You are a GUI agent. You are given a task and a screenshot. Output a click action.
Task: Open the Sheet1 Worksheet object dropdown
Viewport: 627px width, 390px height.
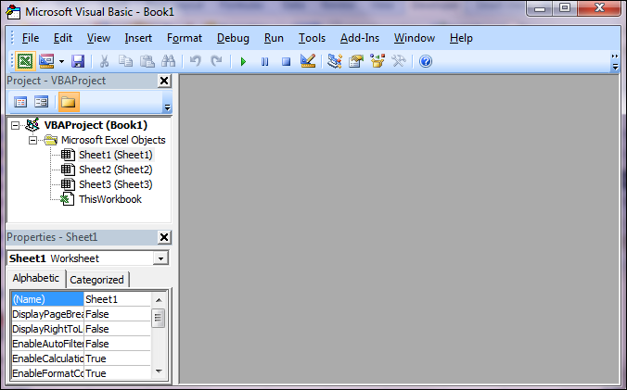click(160, 258)
